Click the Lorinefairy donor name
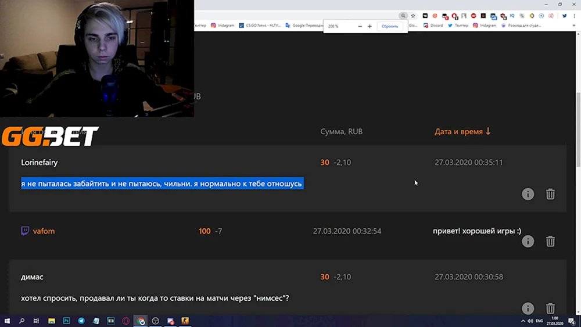Image resolution: width=581 pixels, height=327 pixels. coord(40,163)
